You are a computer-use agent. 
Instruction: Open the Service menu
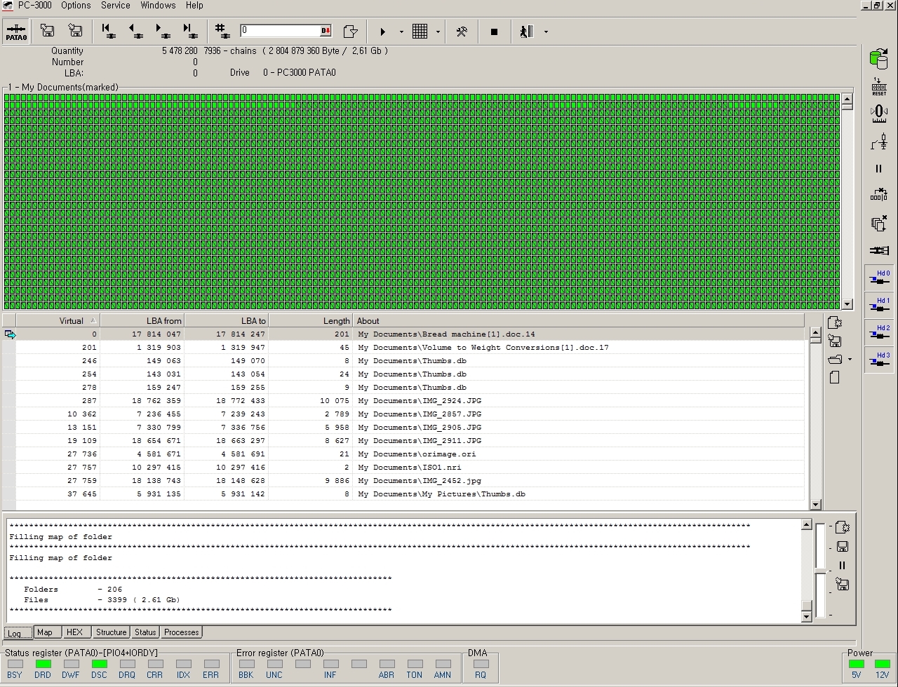click(115, 5)
